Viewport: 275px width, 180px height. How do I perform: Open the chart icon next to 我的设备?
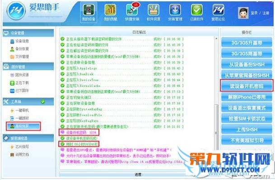tap(110, 13)
